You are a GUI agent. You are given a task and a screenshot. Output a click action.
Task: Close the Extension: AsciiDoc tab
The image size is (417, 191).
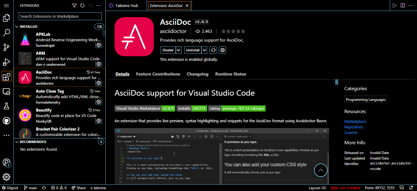coord(187,6)
